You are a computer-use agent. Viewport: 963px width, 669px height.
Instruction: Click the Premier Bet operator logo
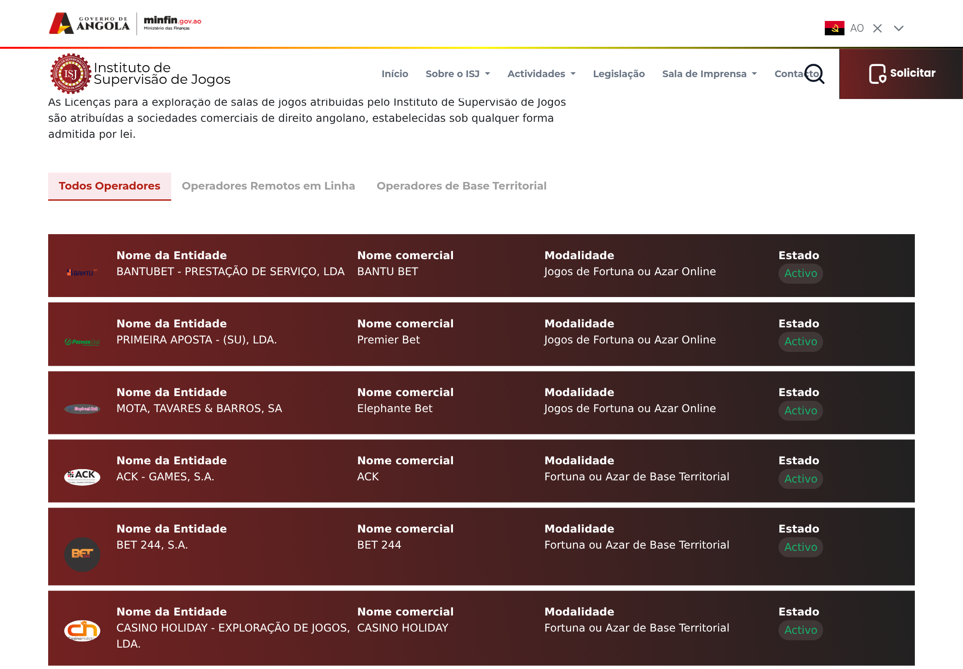click(82, 342)
